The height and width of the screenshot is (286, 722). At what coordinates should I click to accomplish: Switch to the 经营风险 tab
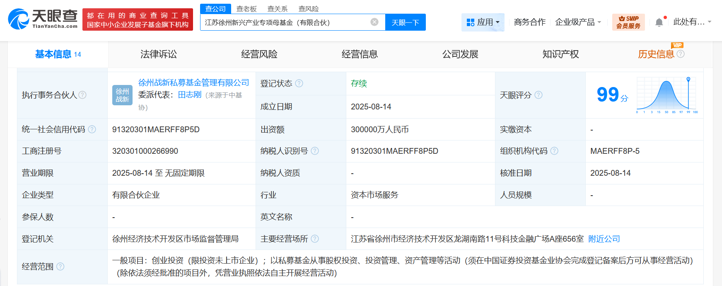pyautogui.click(x=259, y=54)
